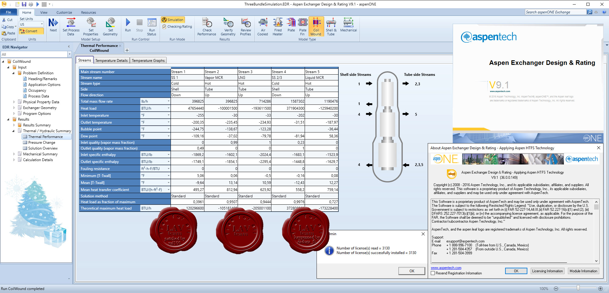The height and width of the screenshot is (293, 609).
Task: Click the Save icon in title bar
Action: coord(24,4)
